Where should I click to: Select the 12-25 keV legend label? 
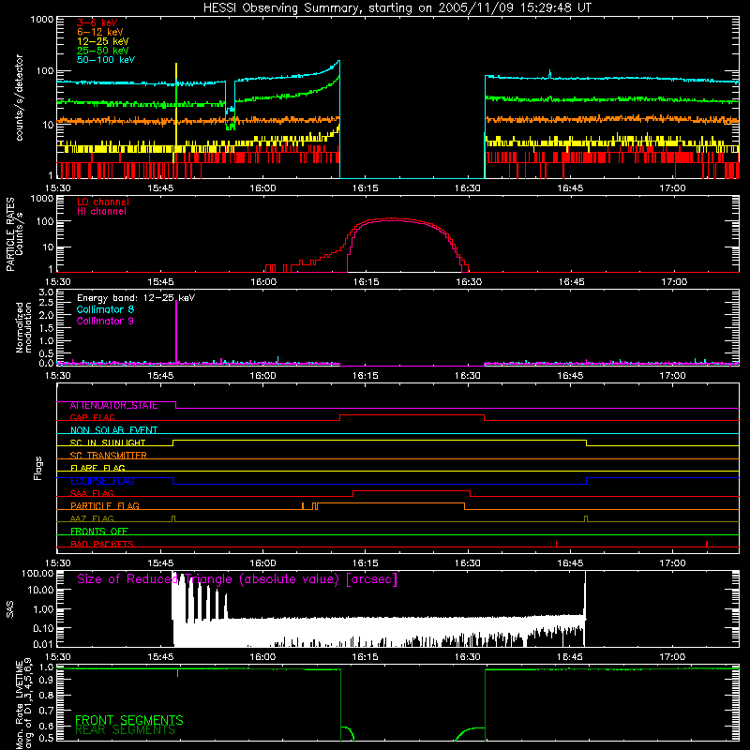click(103, 41)
